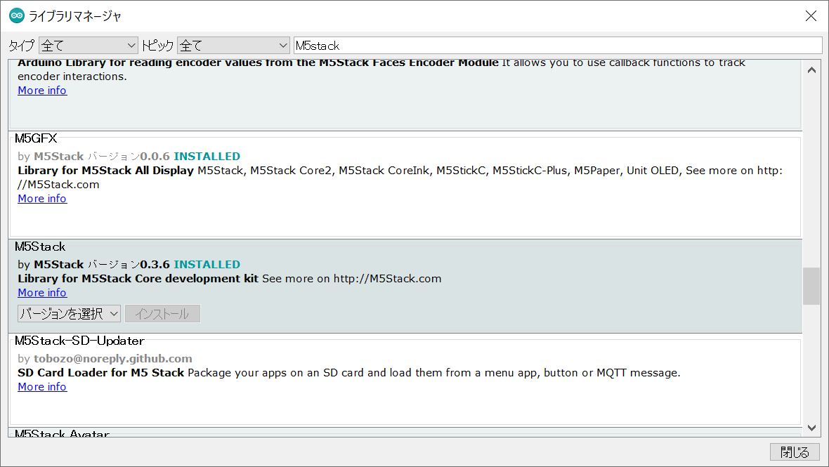Open the トピック filter dropdown

pyautogui.click(x=233, y=46)
